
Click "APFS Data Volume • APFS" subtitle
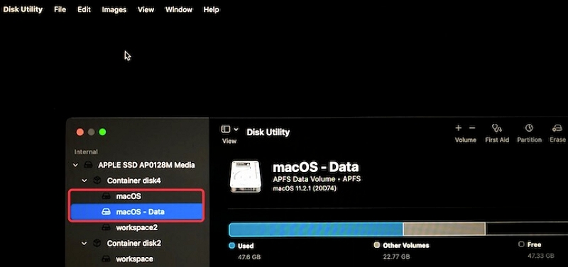click(x=316, y=179)
